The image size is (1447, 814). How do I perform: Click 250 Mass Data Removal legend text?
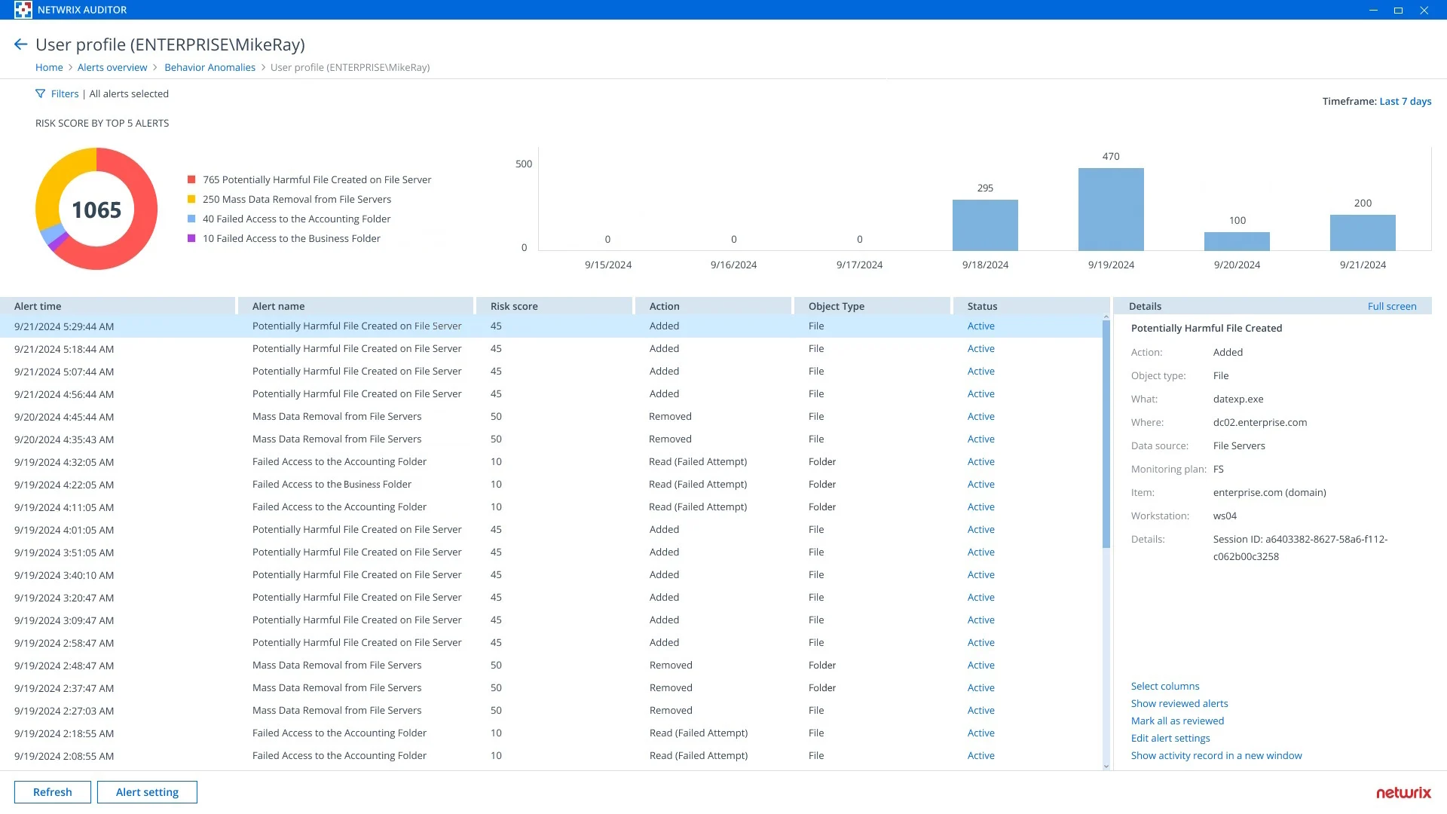click(x=297, y=200)
